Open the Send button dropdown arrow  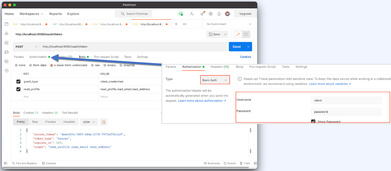(x=248, y=47)
